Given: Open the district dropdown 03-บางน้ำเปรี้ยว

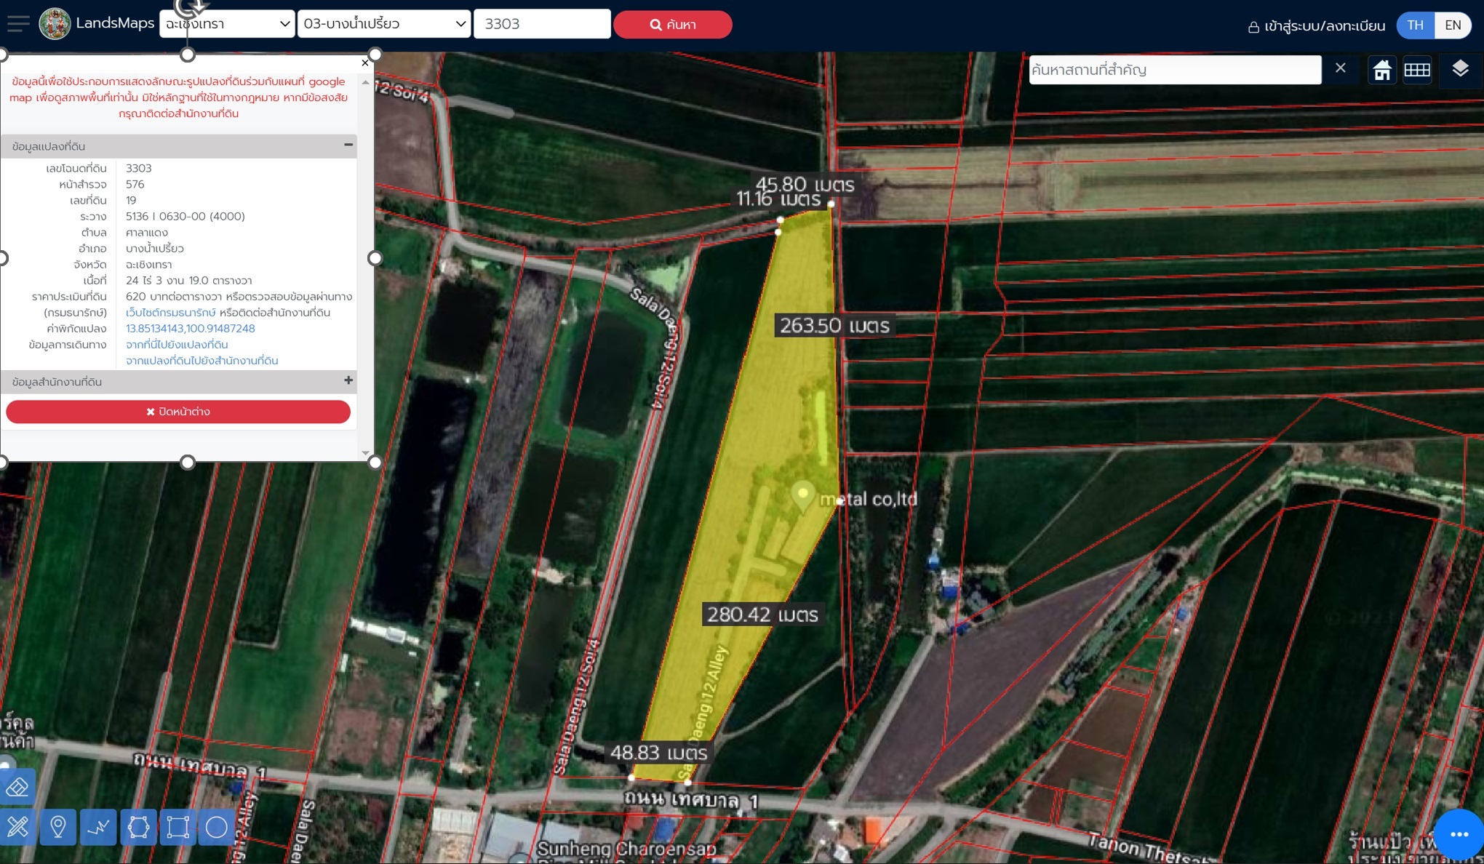Looking at the screenshot, I should pyautogui.click(x=383, y=24).
